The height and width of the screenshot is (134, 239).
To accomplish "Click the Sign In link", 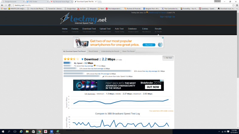I will click(x=163, y=17).
